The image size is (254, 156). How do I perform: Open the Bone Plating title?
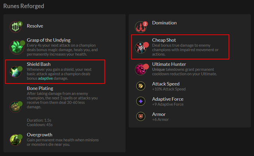tap(40, 88)
